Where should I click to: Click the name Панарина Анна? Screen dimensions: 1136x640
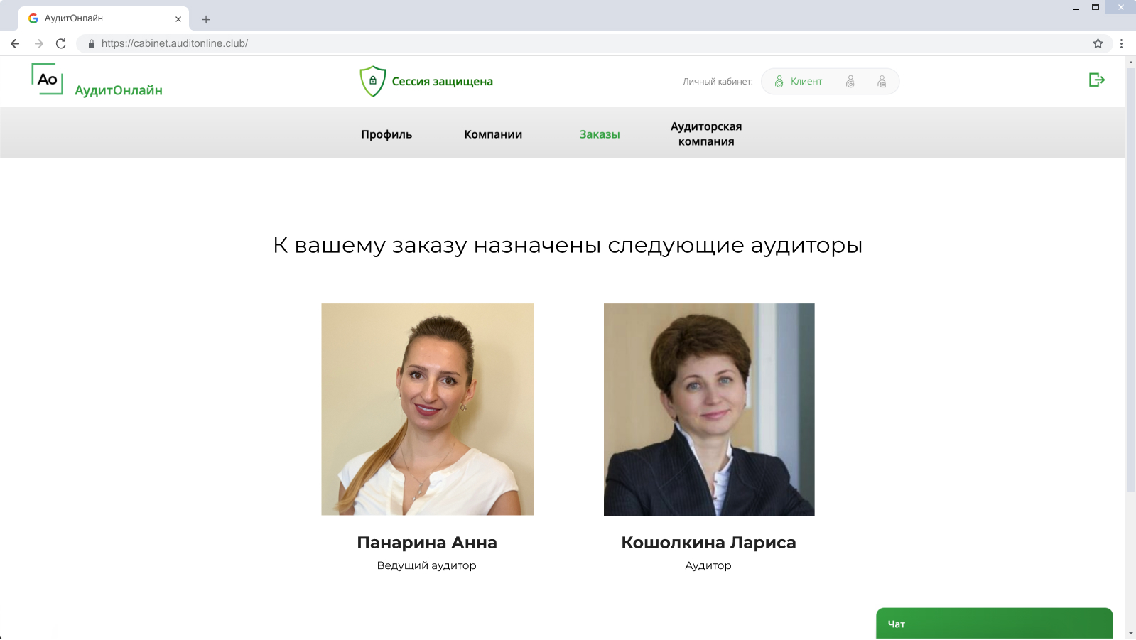427,543
